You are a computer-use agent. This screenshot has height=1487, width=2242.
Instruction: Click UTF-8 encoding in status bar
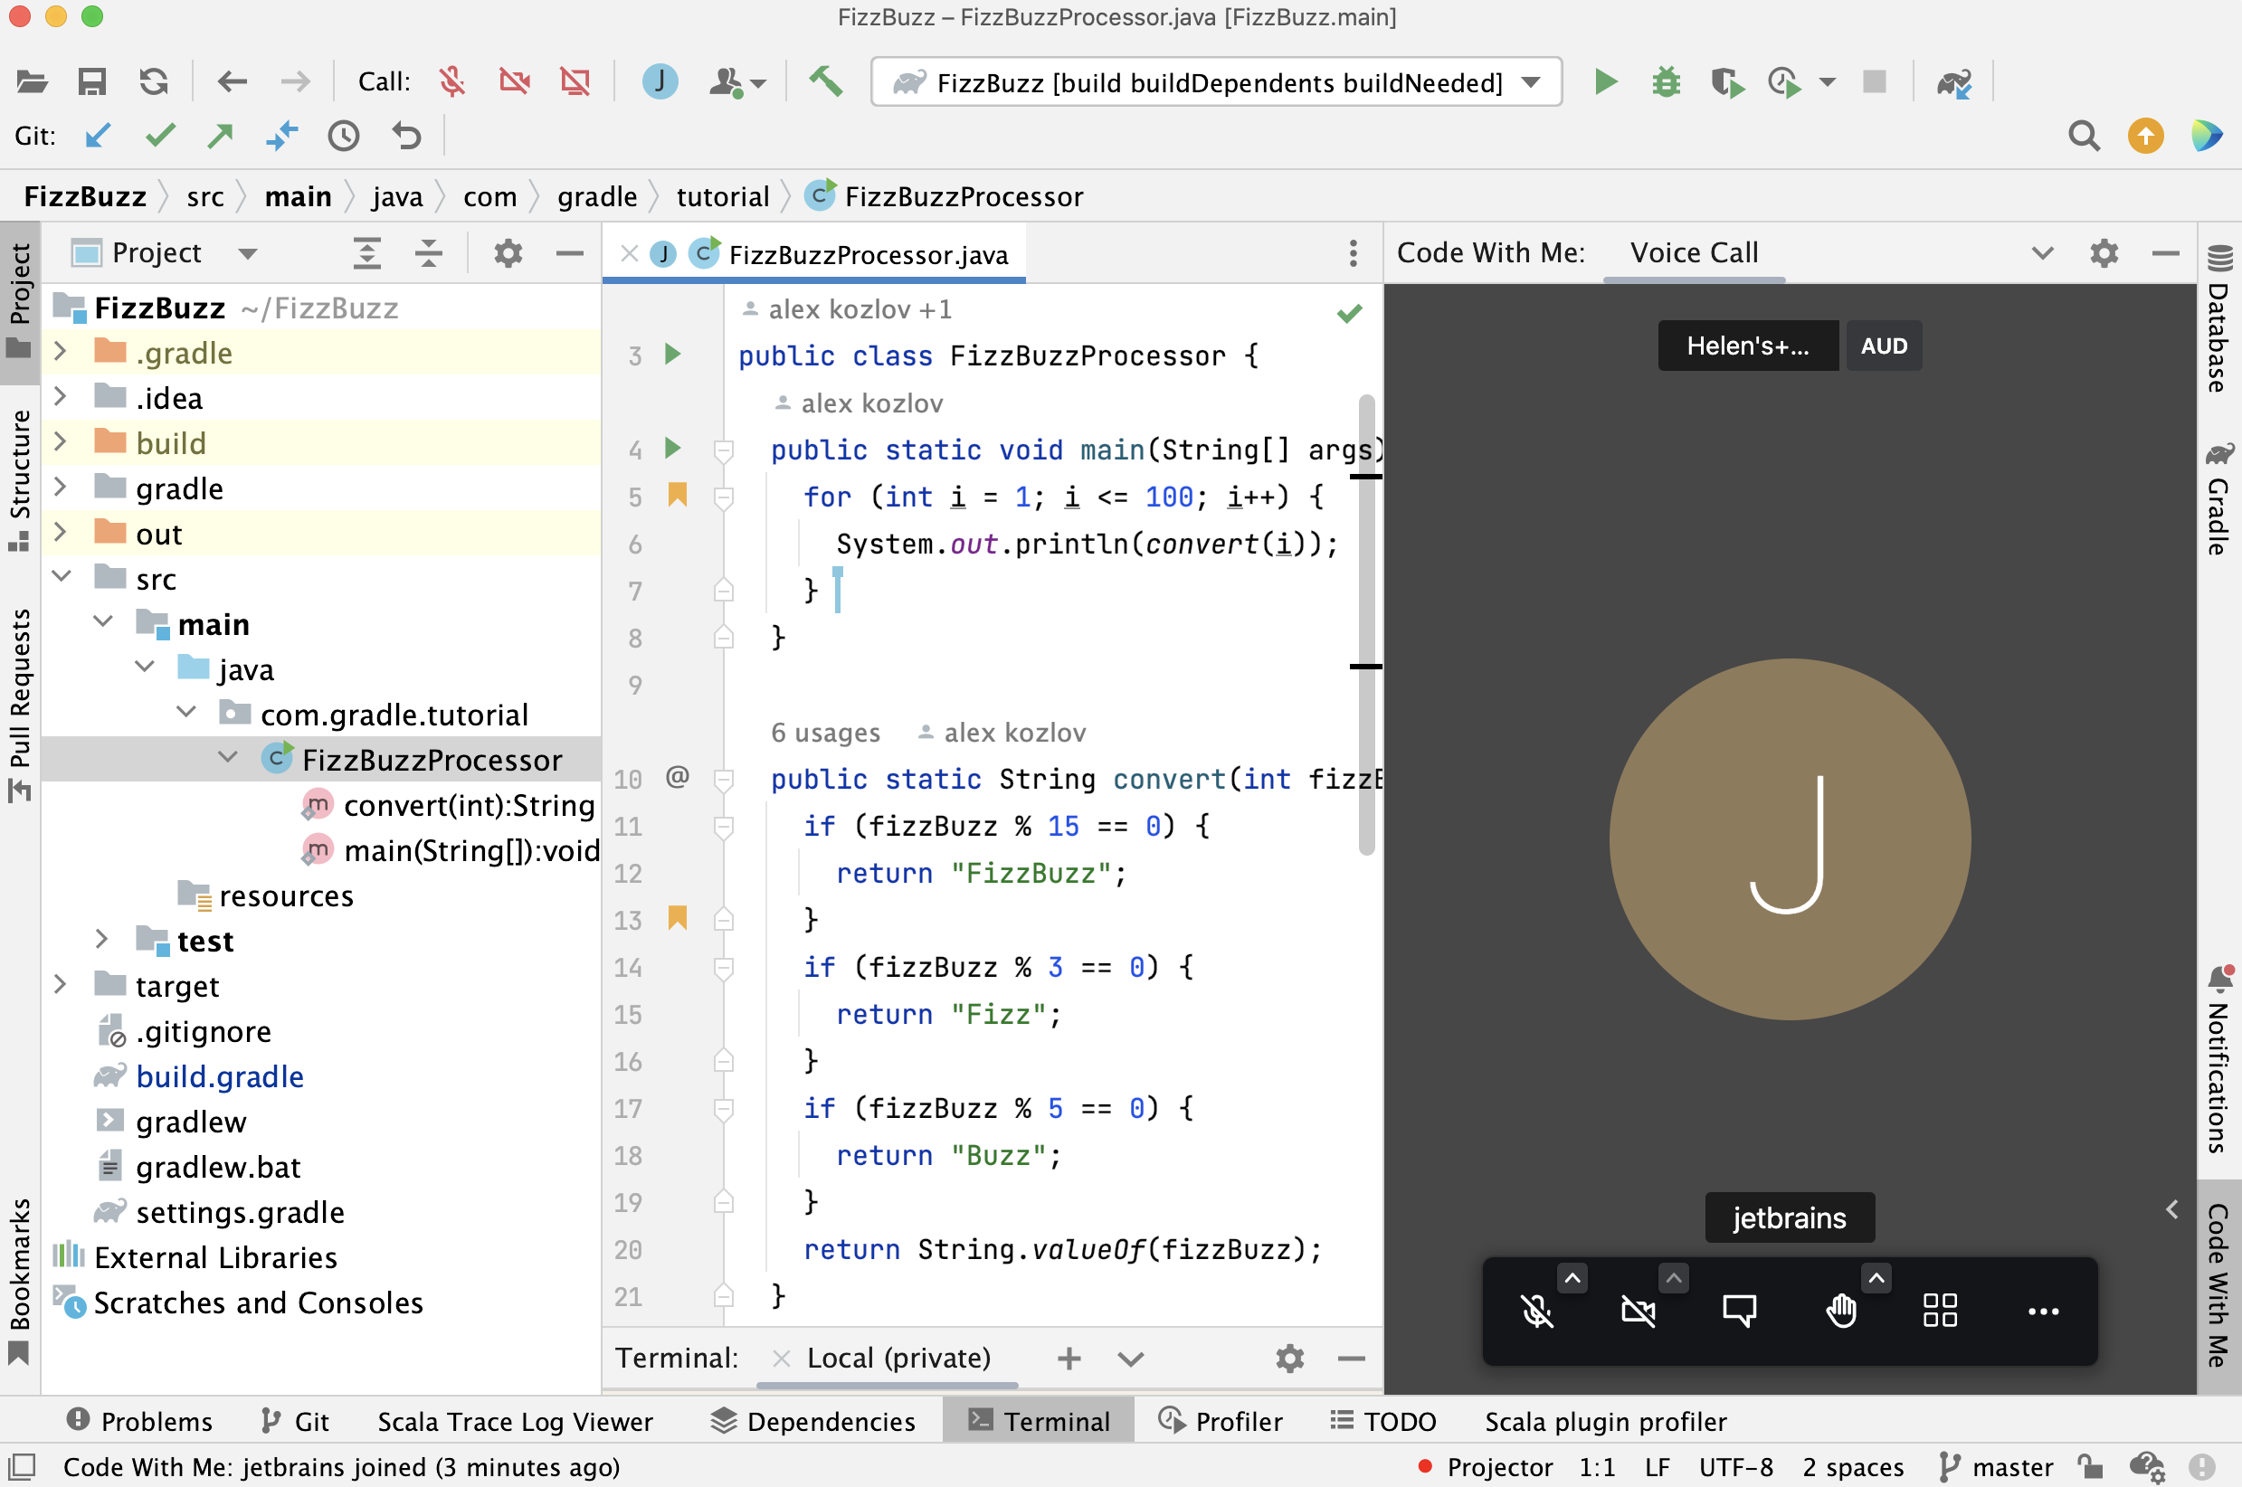tap(1734, 1468)
